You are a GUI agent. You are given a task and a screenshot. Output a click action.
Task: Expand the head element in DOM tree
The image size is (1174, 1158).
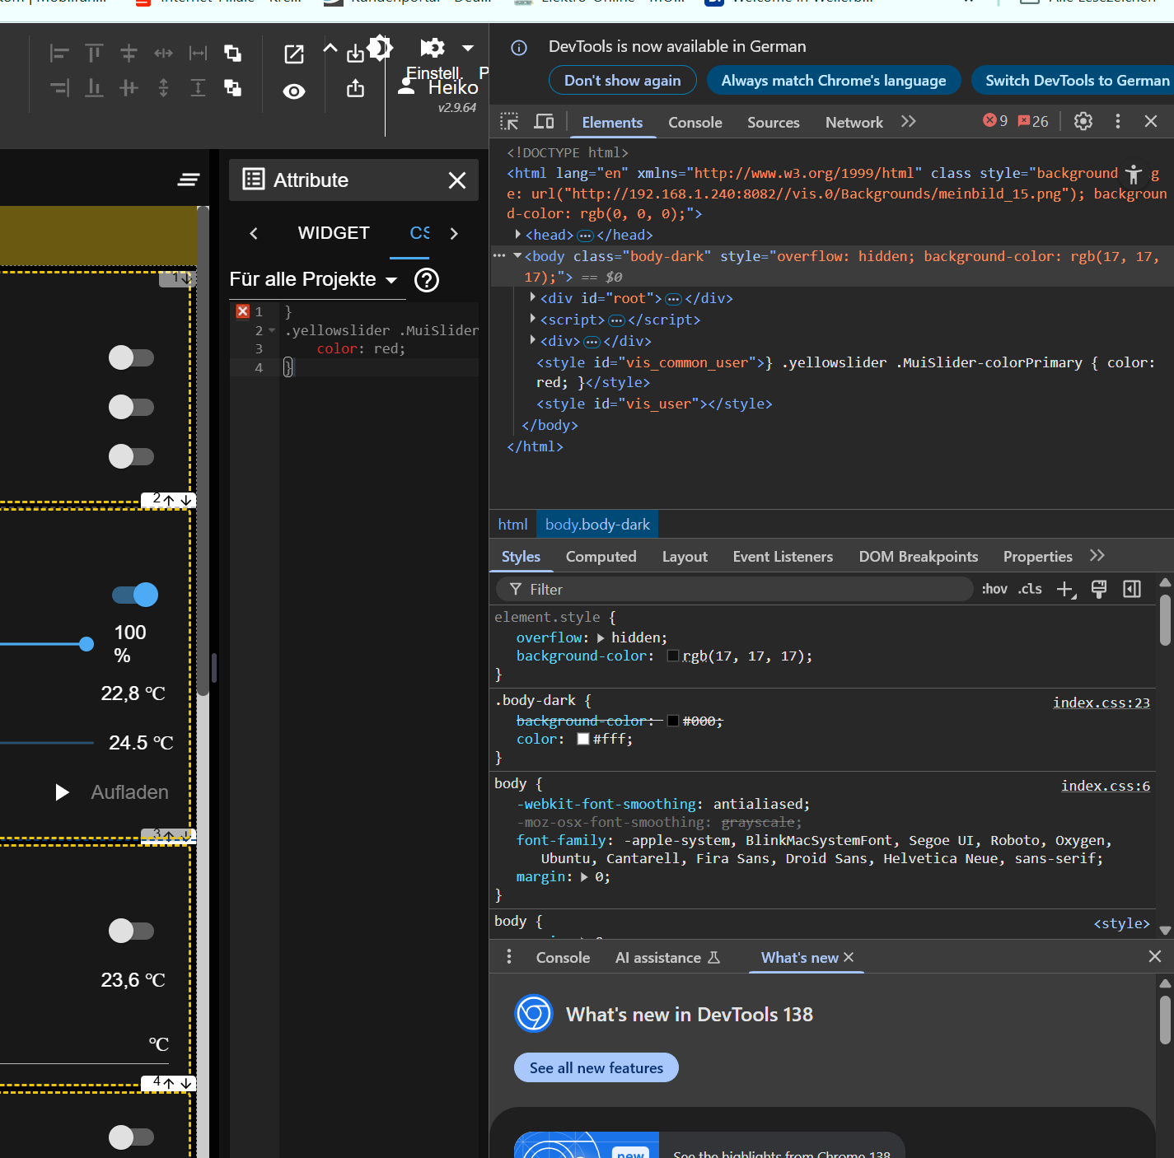tap(517, 235)
